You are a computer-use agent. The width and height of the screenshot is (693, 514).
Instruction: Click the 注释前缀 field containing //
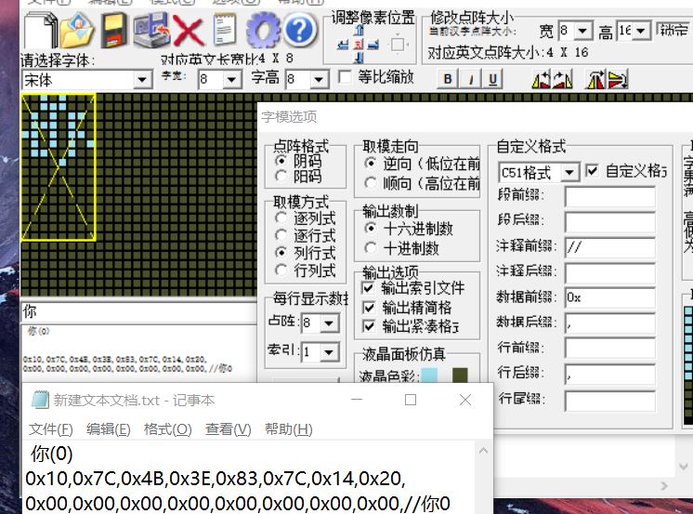pyautogui.click(x=610, y=248)
